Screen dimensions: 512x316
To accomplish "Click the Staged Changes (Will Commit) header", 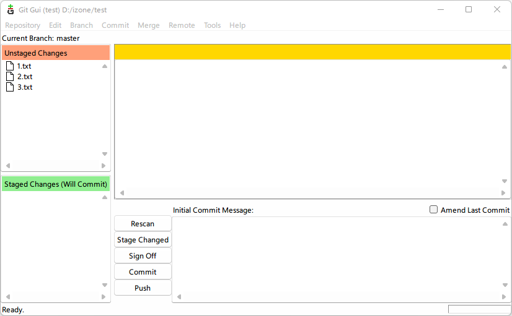I will 56,184.
